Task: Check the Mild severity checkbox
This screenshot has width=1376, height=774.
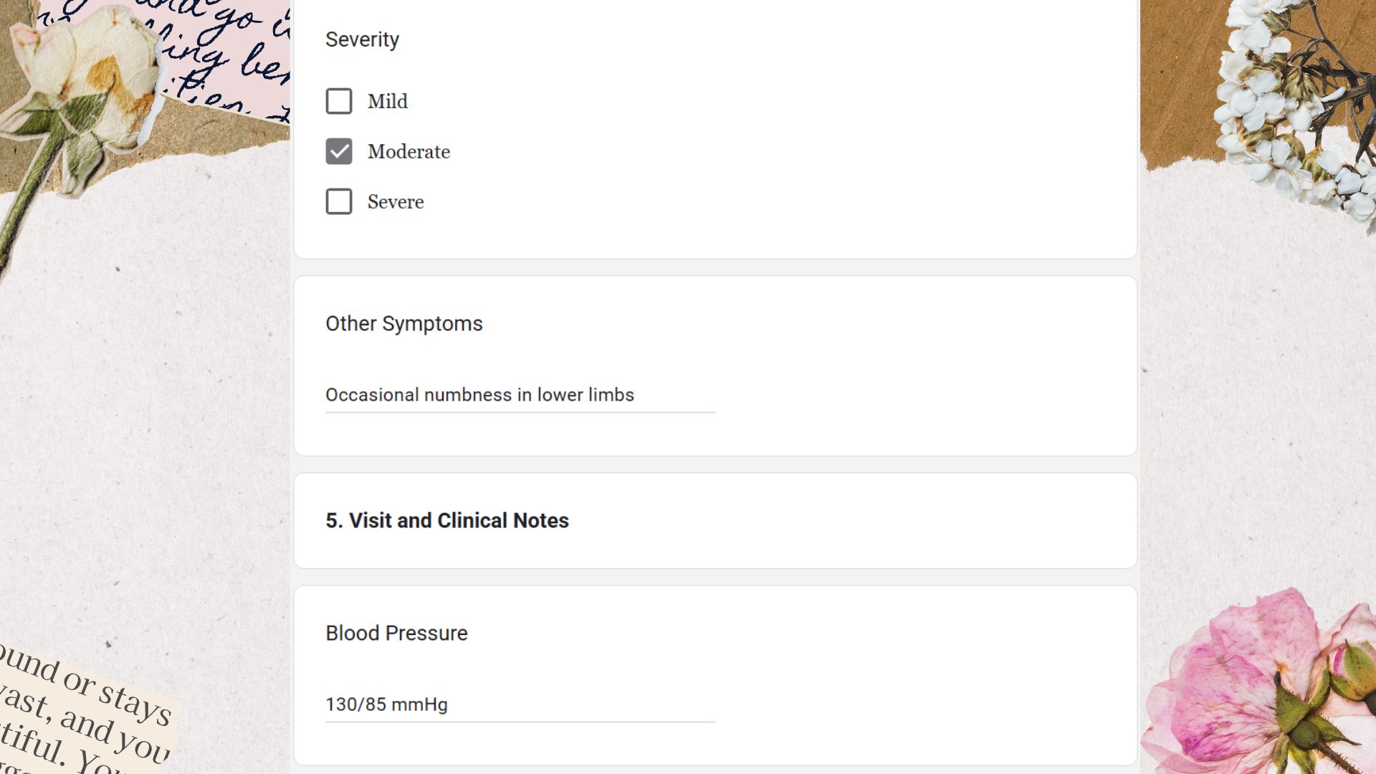Action: click(x=339, y=101)
